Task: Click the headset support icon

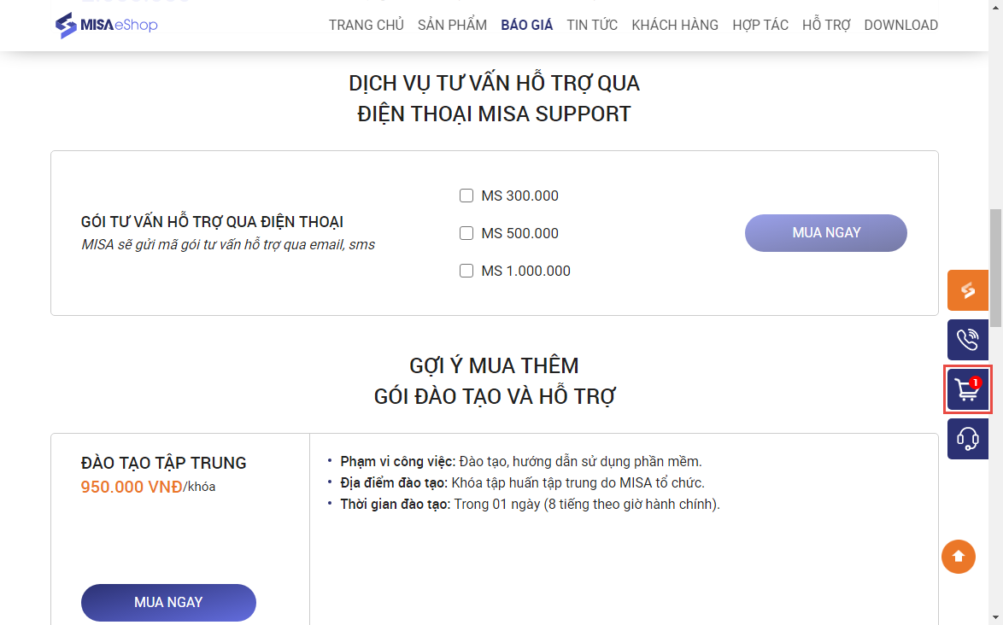Action: (x=967, y=439)
